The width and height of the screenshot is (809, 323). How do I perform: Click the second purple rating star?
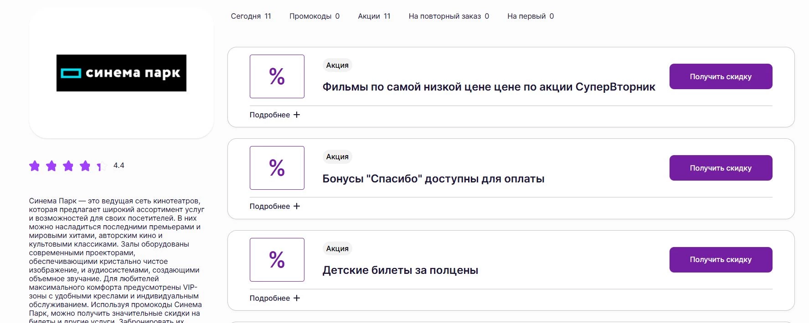pos(52,166)
